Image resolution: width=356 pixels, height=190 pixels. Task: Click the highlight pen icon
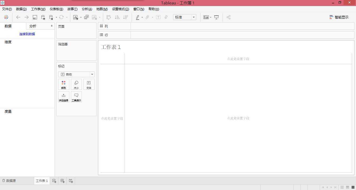[138, 17]
